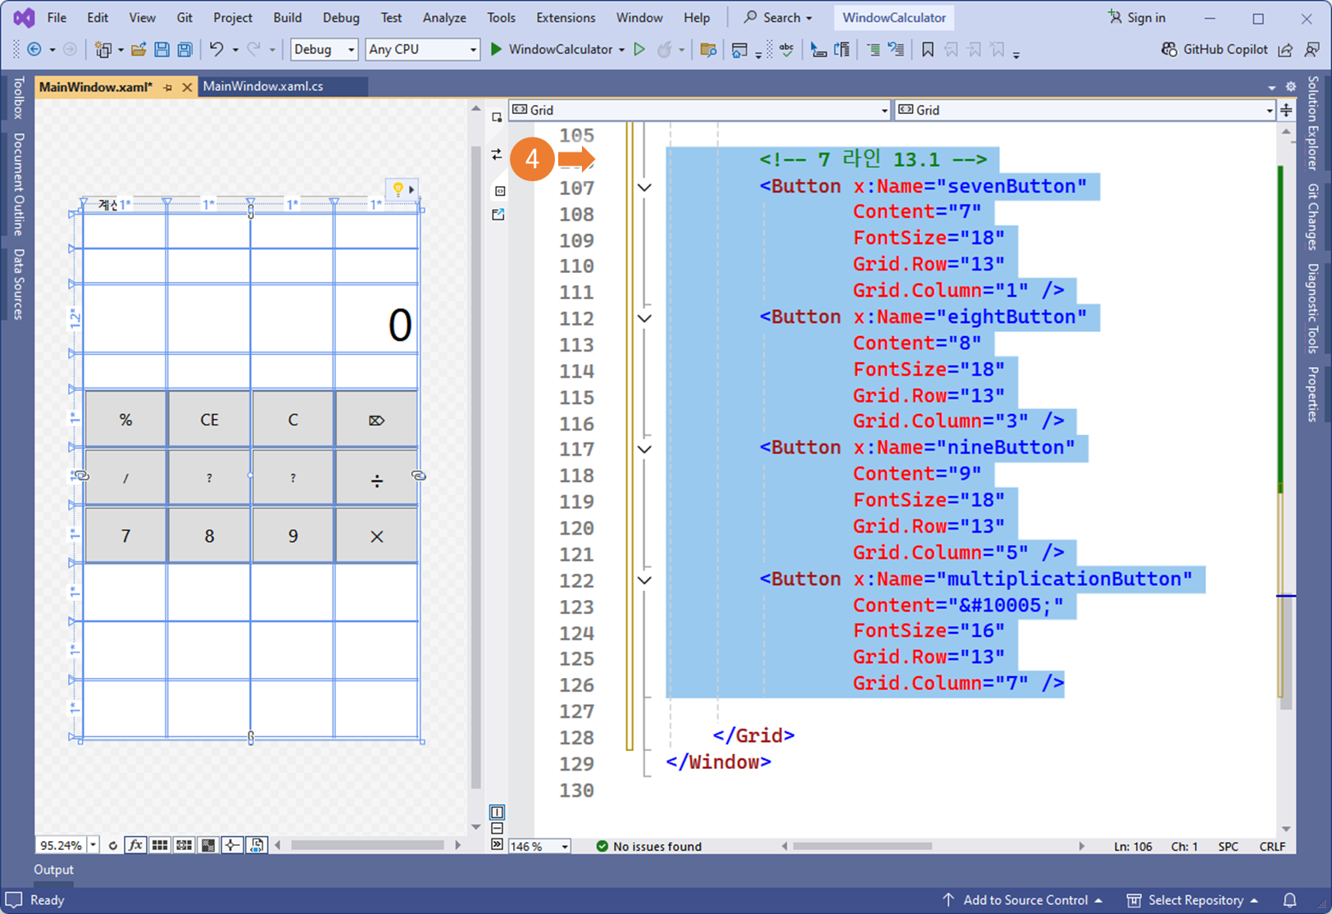1332x914 pixels.
Task: Select the CE button in designer
Action: [x=209, y=420]
